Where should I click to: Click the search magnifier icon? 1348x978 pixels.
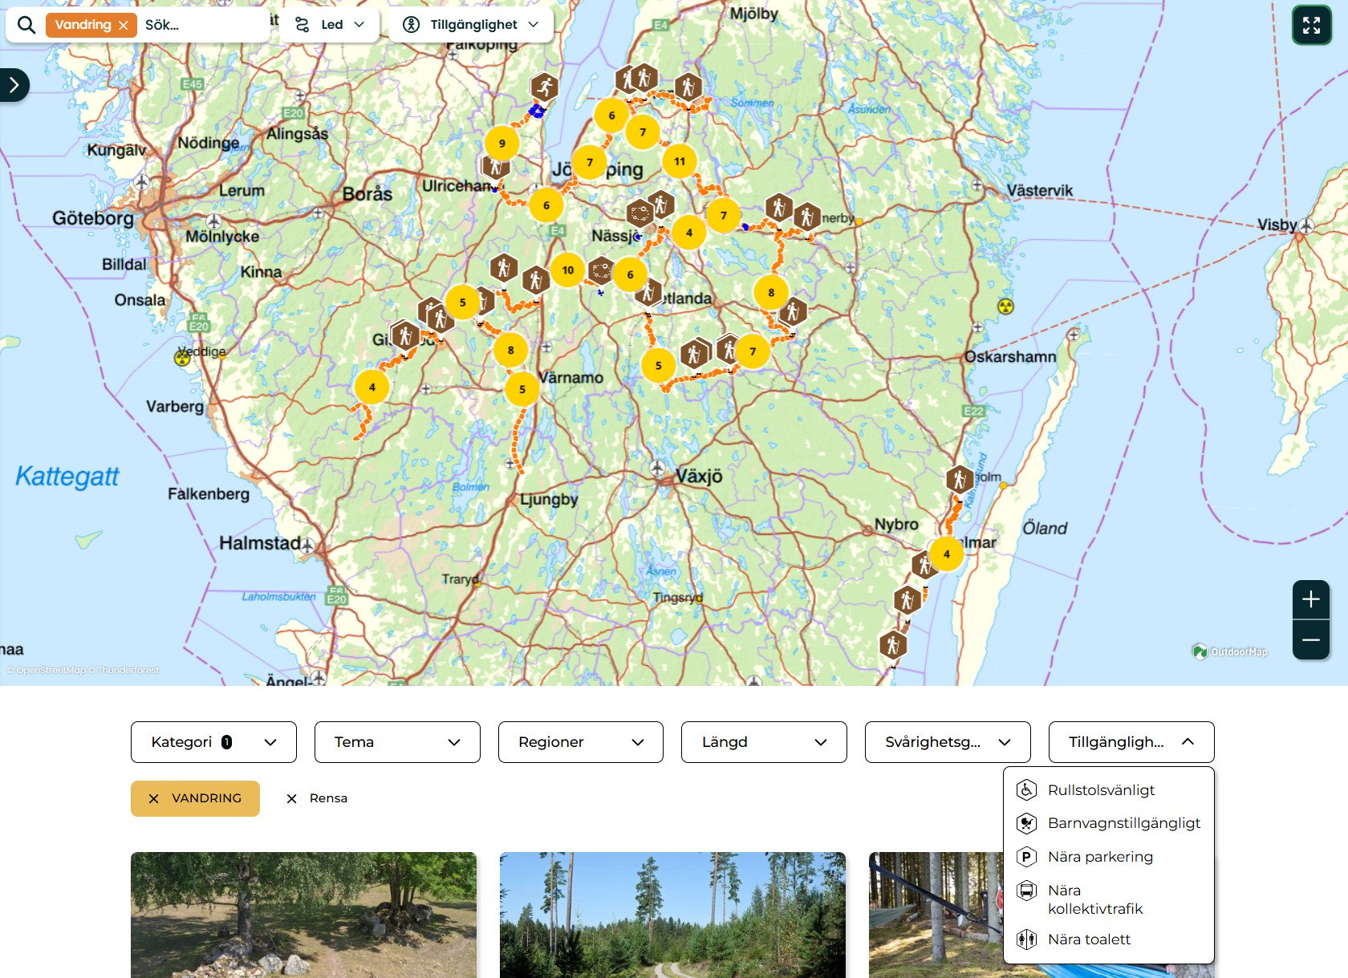(x=26, y=25)
